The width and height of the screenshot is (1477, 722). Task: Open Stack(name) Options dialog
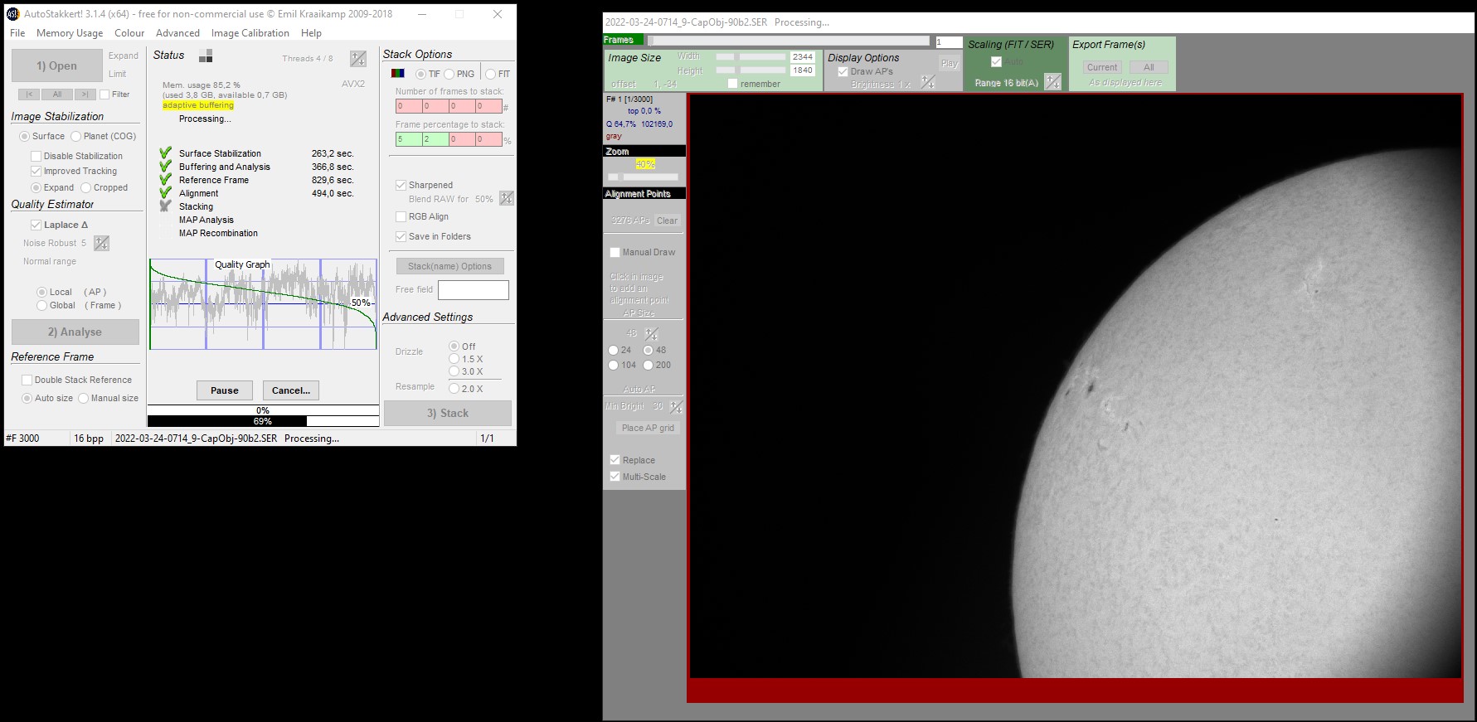[449, 266]
